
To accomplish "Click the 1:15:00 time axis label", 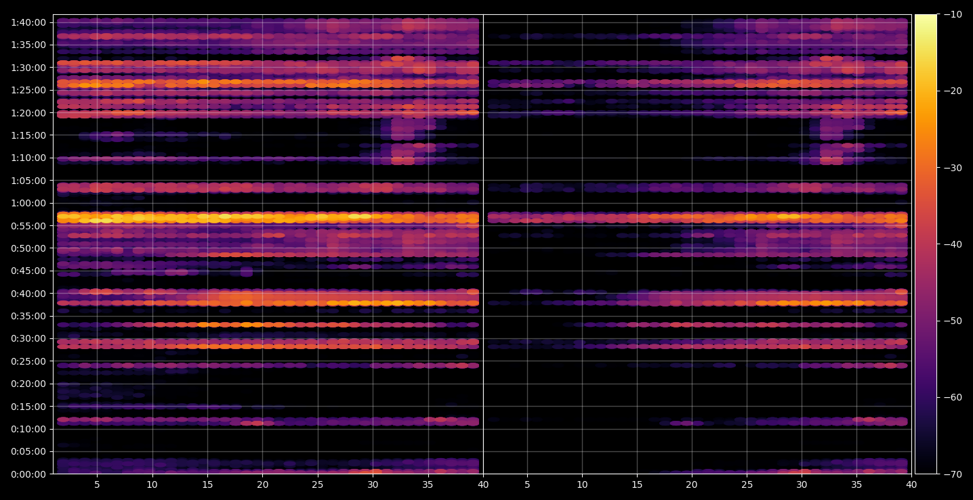I will (28, 135).
